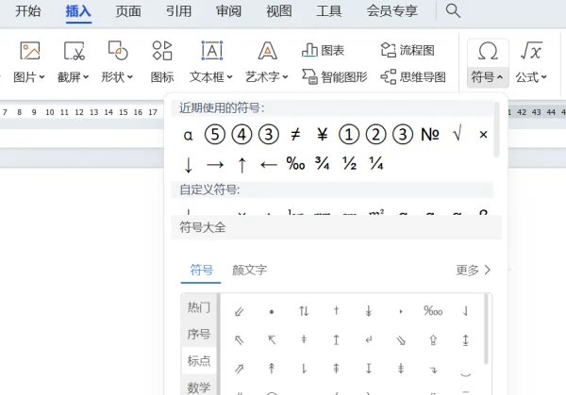Click the 公式 square-root formula icon
Image resolution: width=566 pixels, height=395 pixels.
point(531,51)
